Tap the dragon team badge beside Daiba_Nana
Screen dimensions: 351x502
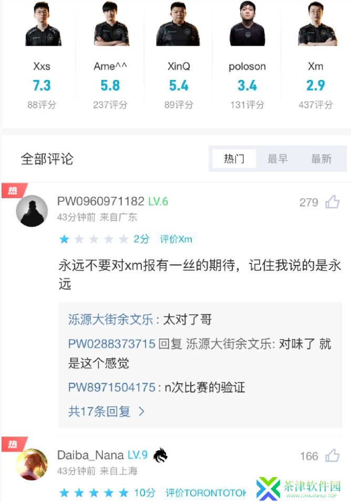160,455
